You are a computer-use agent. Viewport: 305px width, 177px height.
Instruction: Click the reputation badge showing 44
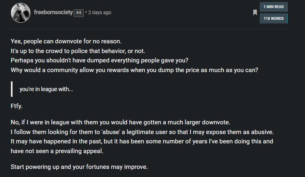pyautogui.click(x=78, y=13)
